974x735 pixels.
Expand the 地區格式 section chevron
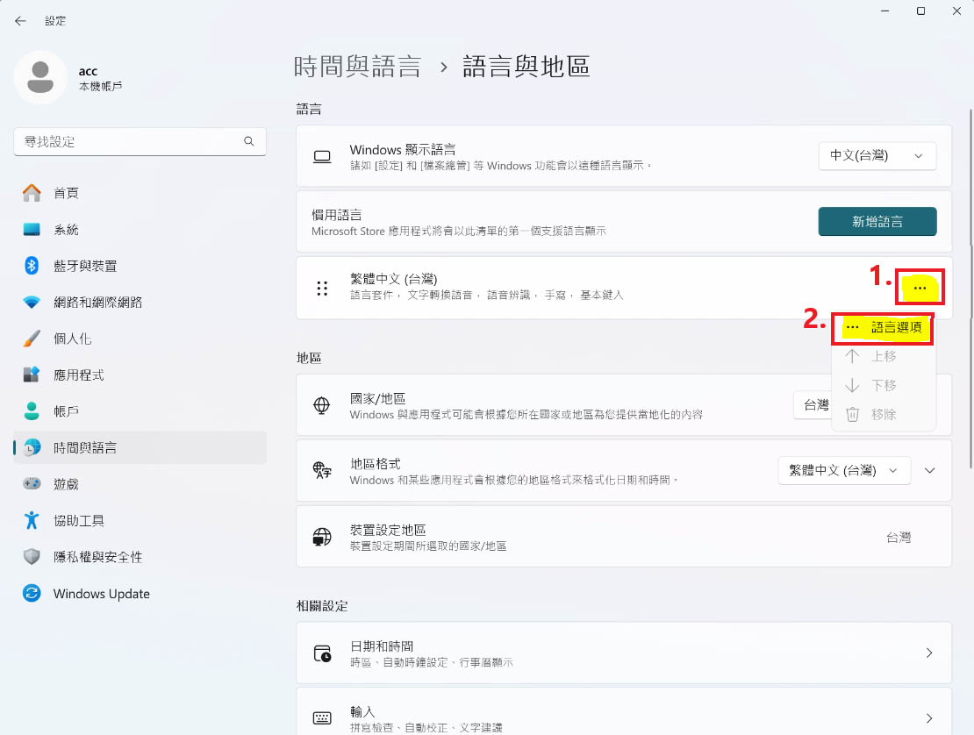pos(930,470)
